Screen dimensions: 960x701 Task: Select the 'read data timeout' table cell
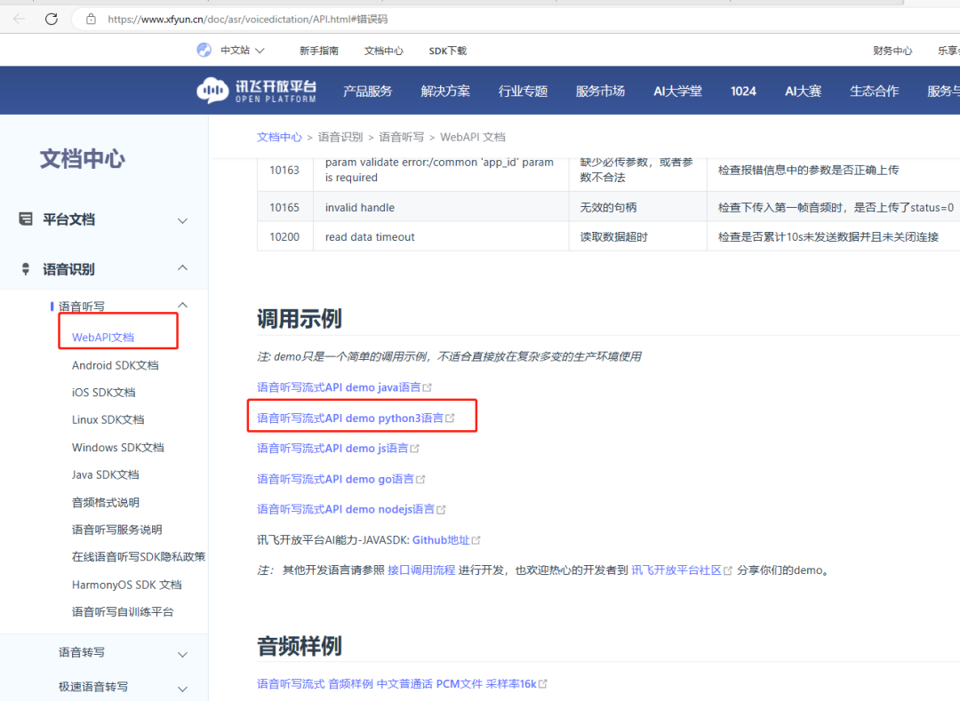coord(441,236)
